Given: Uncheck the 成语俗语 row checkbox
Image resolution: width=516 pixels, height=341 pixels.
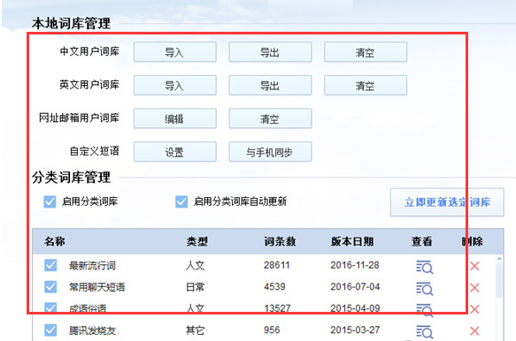Looking at the screenshot, I should [50, 308].
